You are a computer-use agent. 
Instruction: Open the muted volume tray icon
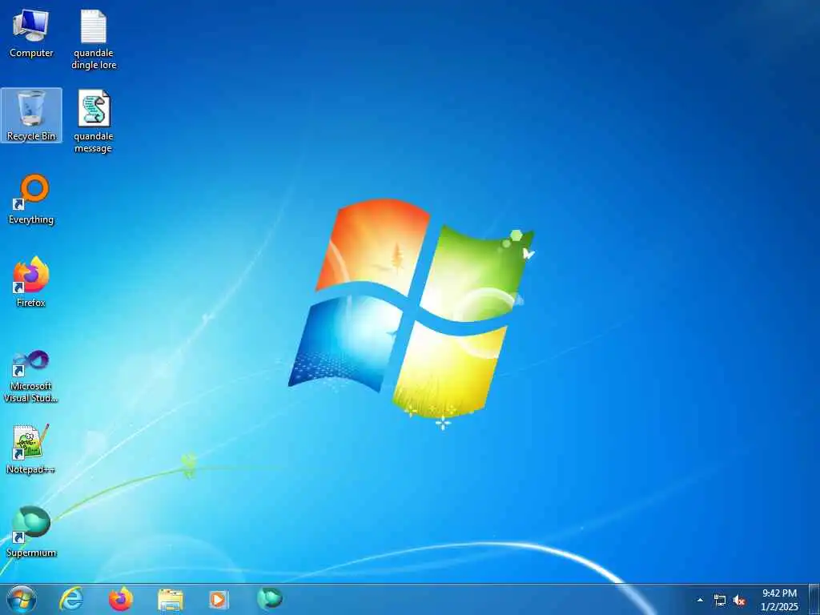[739, 601]
